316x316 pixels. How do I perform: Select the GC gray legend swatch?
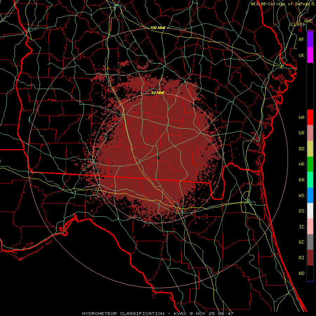[310, 242]
